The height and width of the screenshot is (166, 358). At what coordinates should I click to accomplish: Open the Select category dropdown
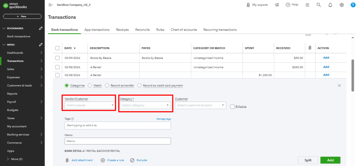(x=145, y=105)
